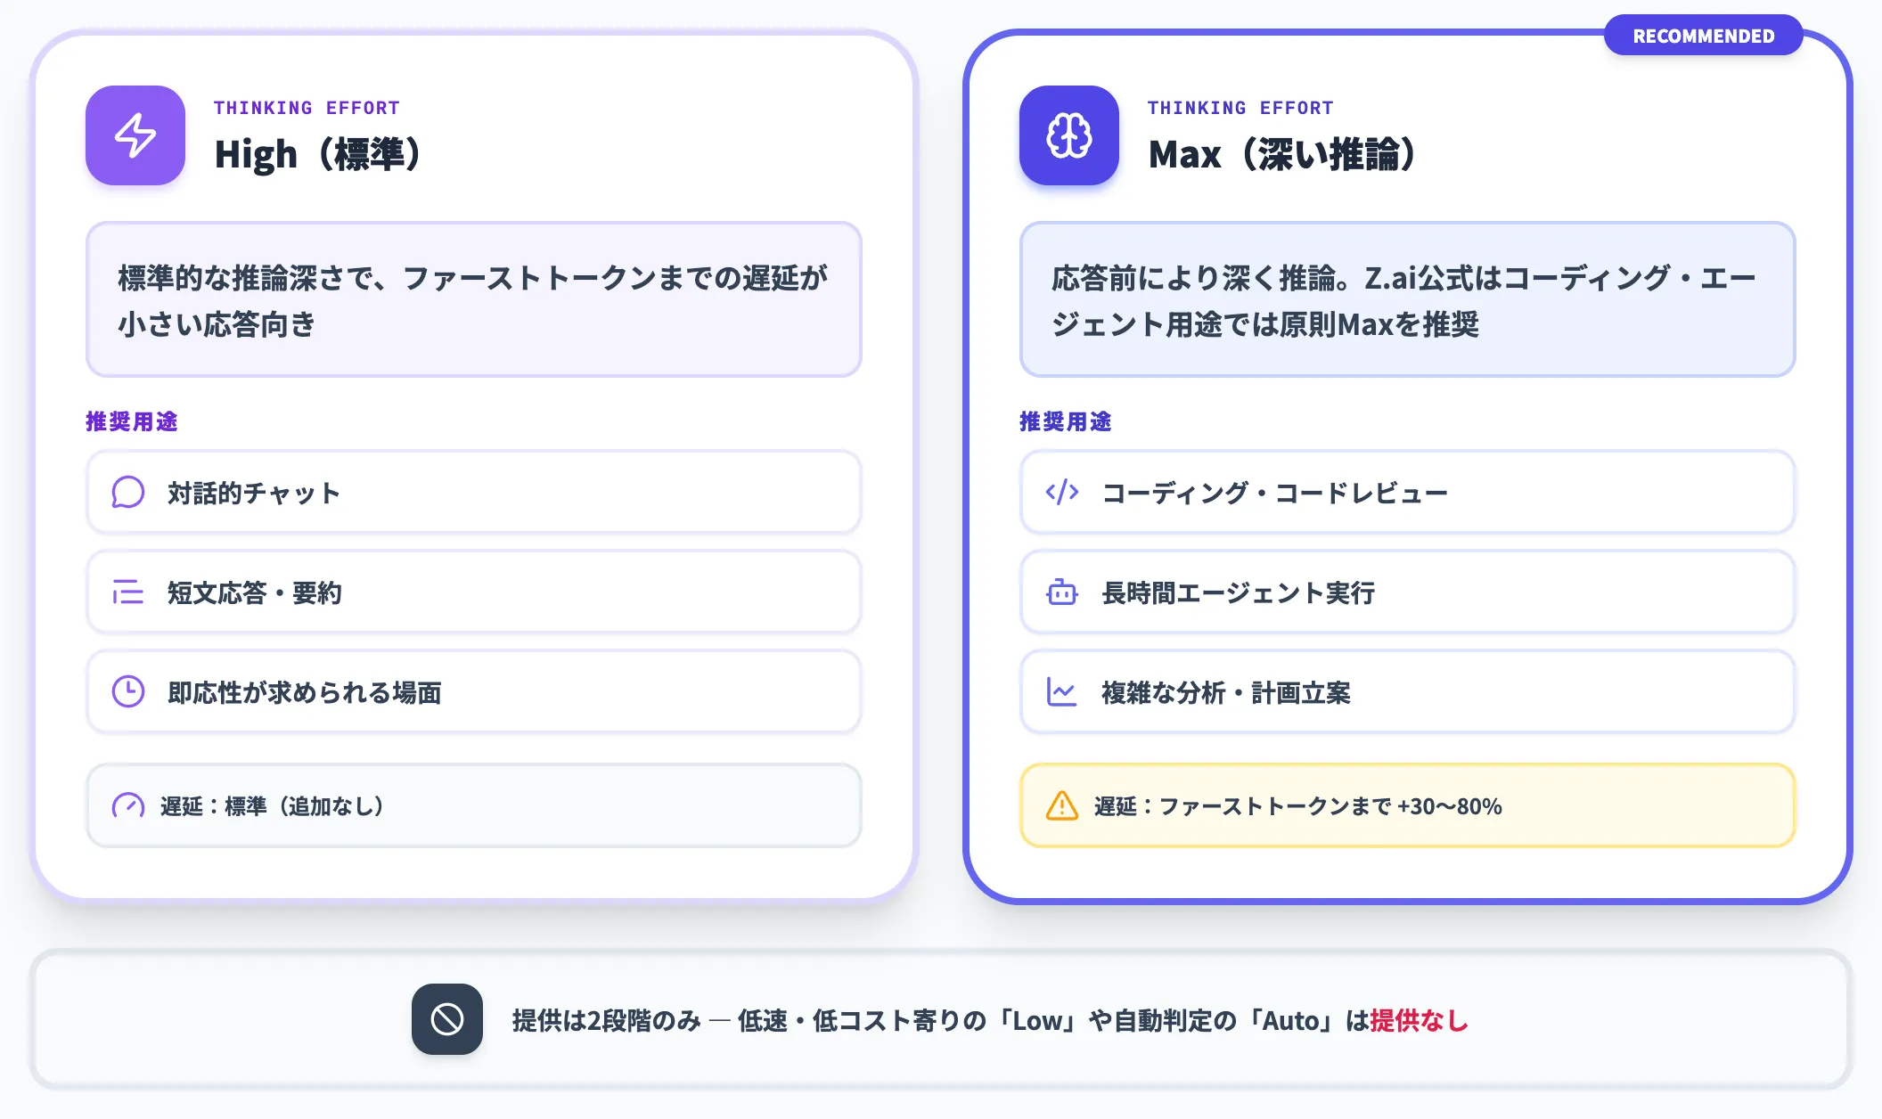Select the 即応性が求められる場面 row

click(x=474, y=691)
